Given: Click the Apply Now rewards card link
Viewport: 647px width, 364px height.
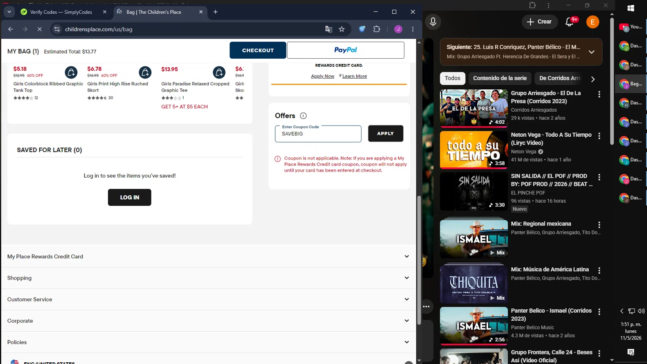Looking at the screenshot, I should (323, 76).
